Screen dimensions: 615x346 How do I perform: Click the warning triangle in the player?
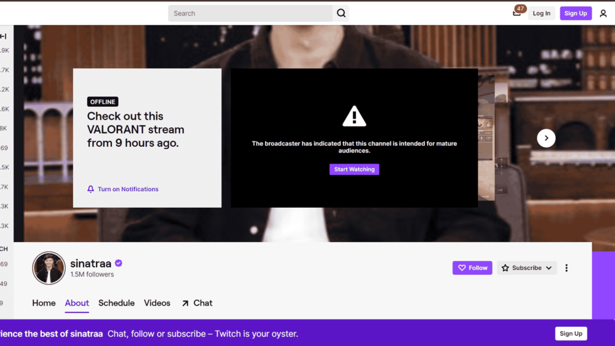tap(354, 116)
